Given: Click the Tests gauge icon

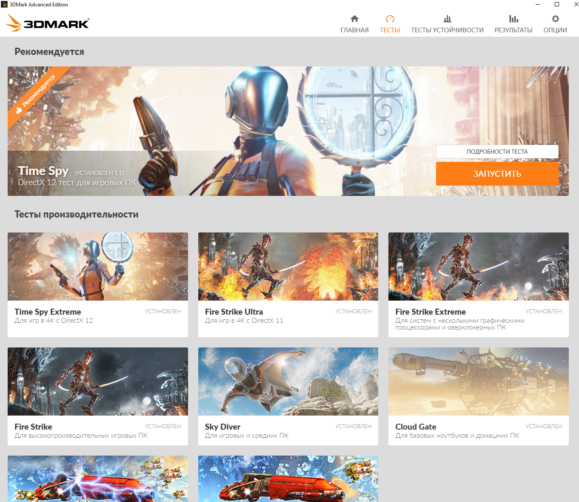Looking at the screenshot, I should point(390,19).
